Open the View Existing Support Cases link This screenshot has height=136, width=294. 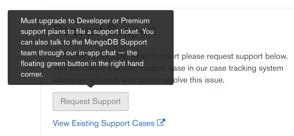pos(104,123)
